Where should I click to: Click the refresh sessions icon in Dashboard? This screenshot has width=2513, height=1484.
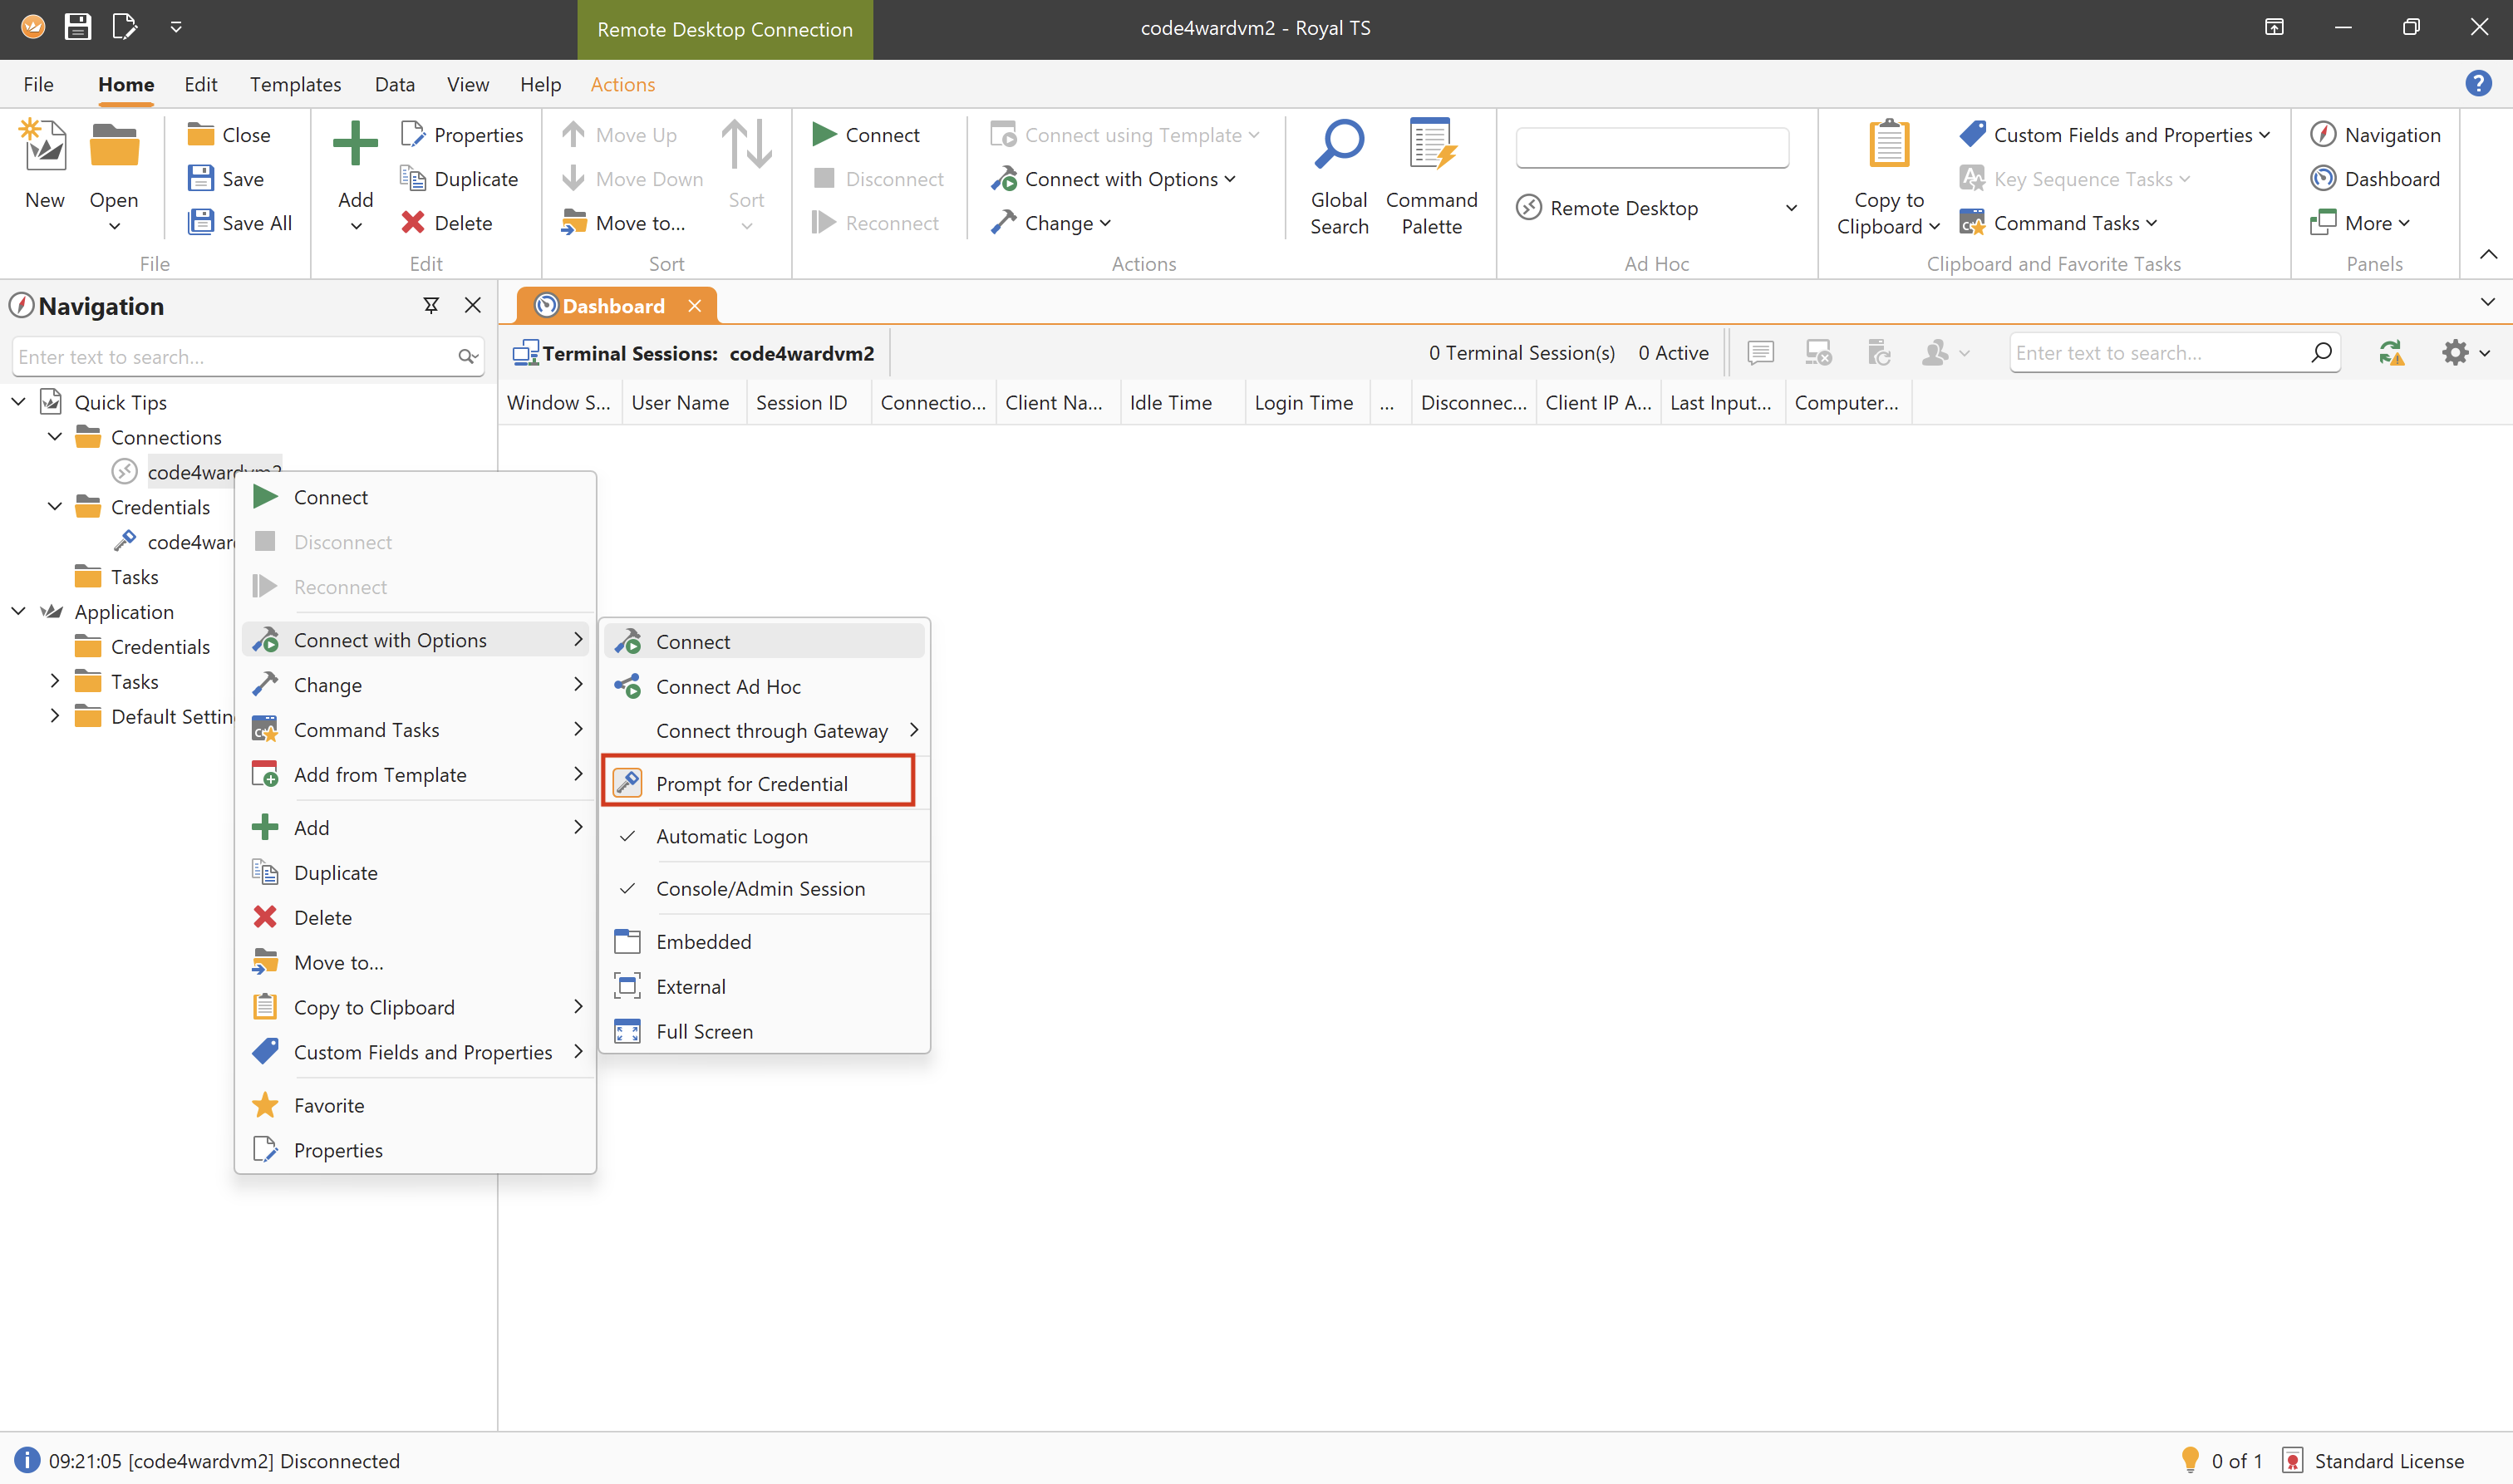click(2390, 353)
